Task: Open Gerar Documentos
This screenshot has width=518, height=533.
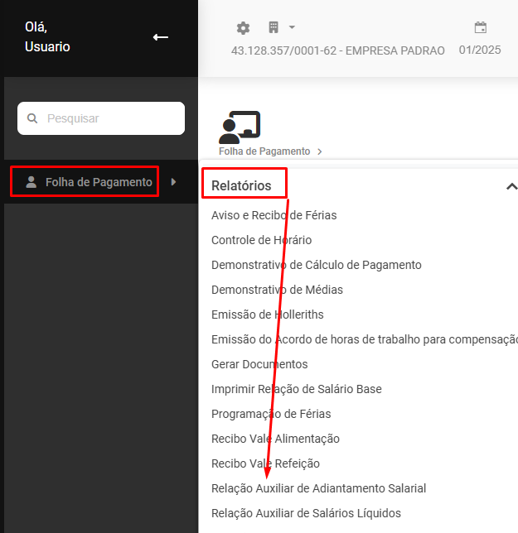Action: (x=259, y=364)
